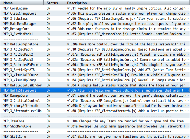Click YEP_ItemCore's v1.18a description
Screen dimensions: 190x139
(128, 121)
